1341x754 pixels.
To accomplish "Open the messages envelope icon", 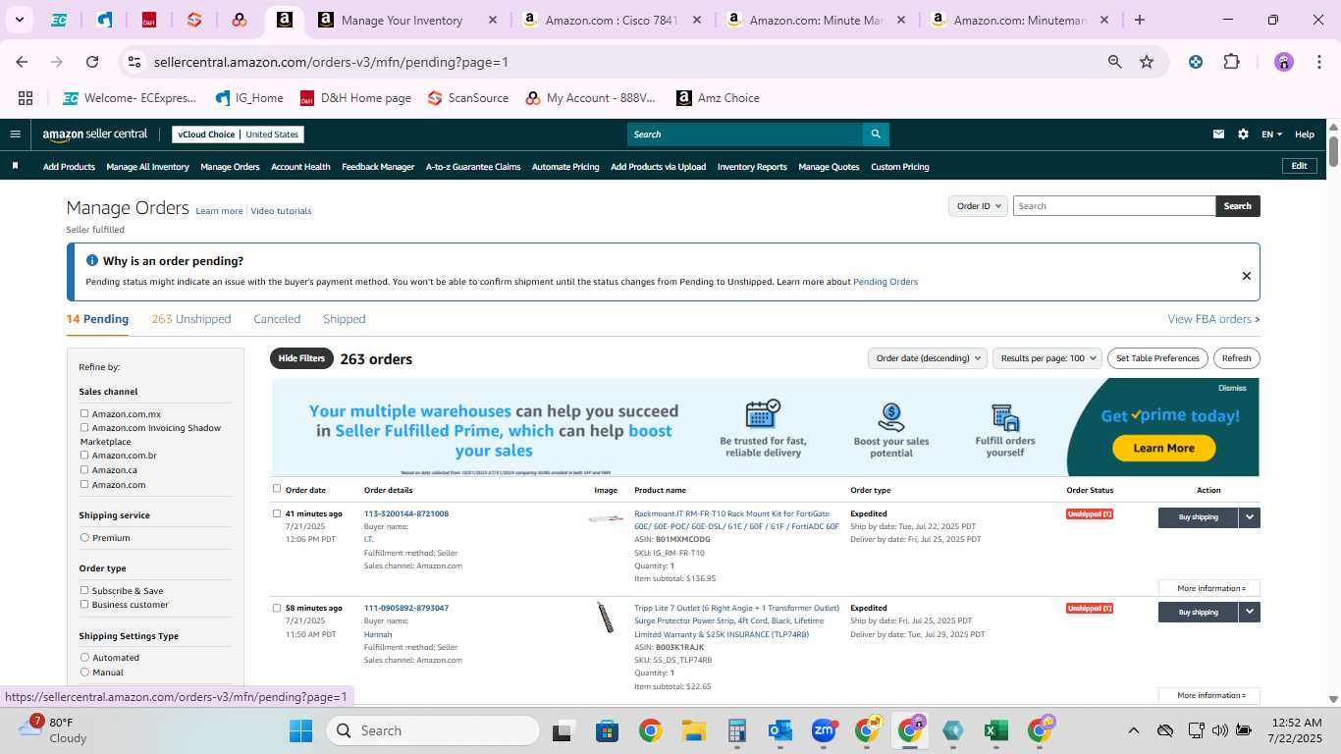I will click(1218, 135).
